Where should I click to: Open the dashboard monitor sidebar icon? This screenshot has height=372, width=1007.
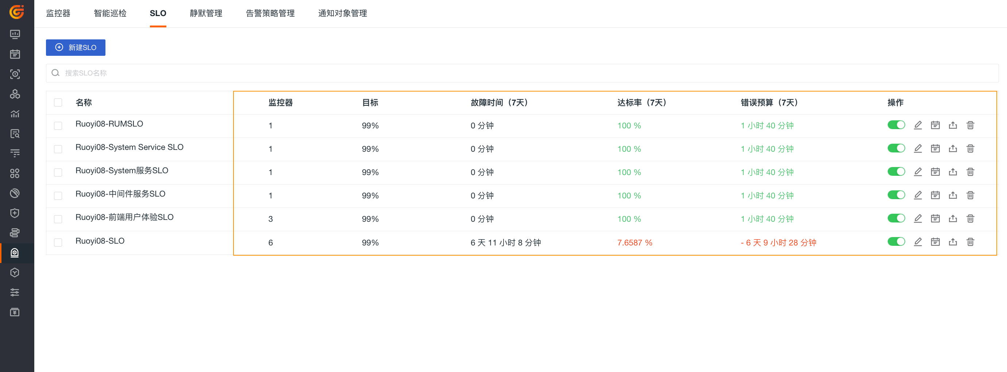click(x=15, y=34)
